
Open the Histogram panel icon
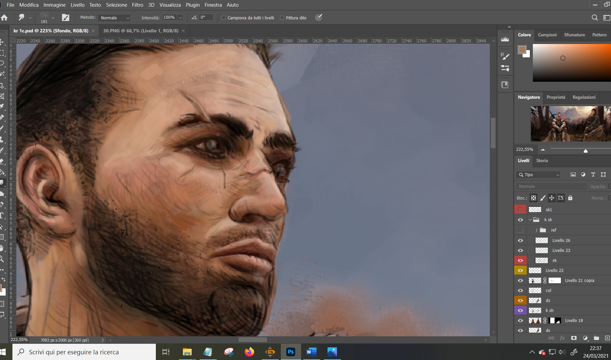click(x=505, y=39)
